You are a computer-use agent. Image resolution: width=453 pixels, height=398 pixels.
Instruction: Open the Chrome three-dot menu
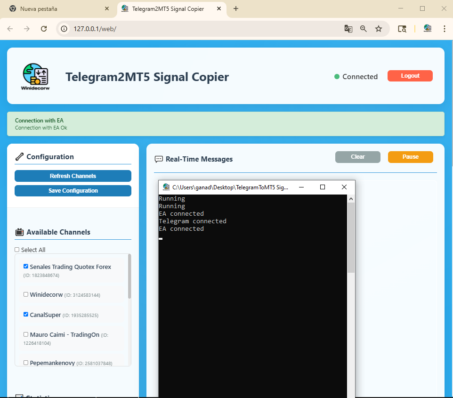(x=445, y=29)
